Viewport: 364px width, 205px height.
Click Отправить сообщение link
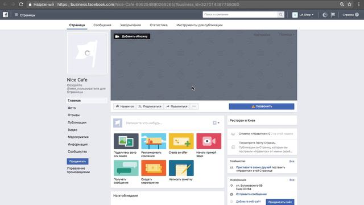click(251, 194)
